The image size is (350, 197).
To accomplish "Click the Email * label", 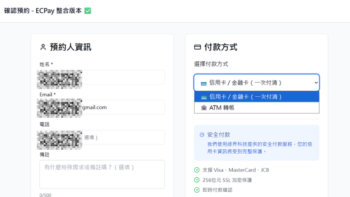I will tap(48, 95).
